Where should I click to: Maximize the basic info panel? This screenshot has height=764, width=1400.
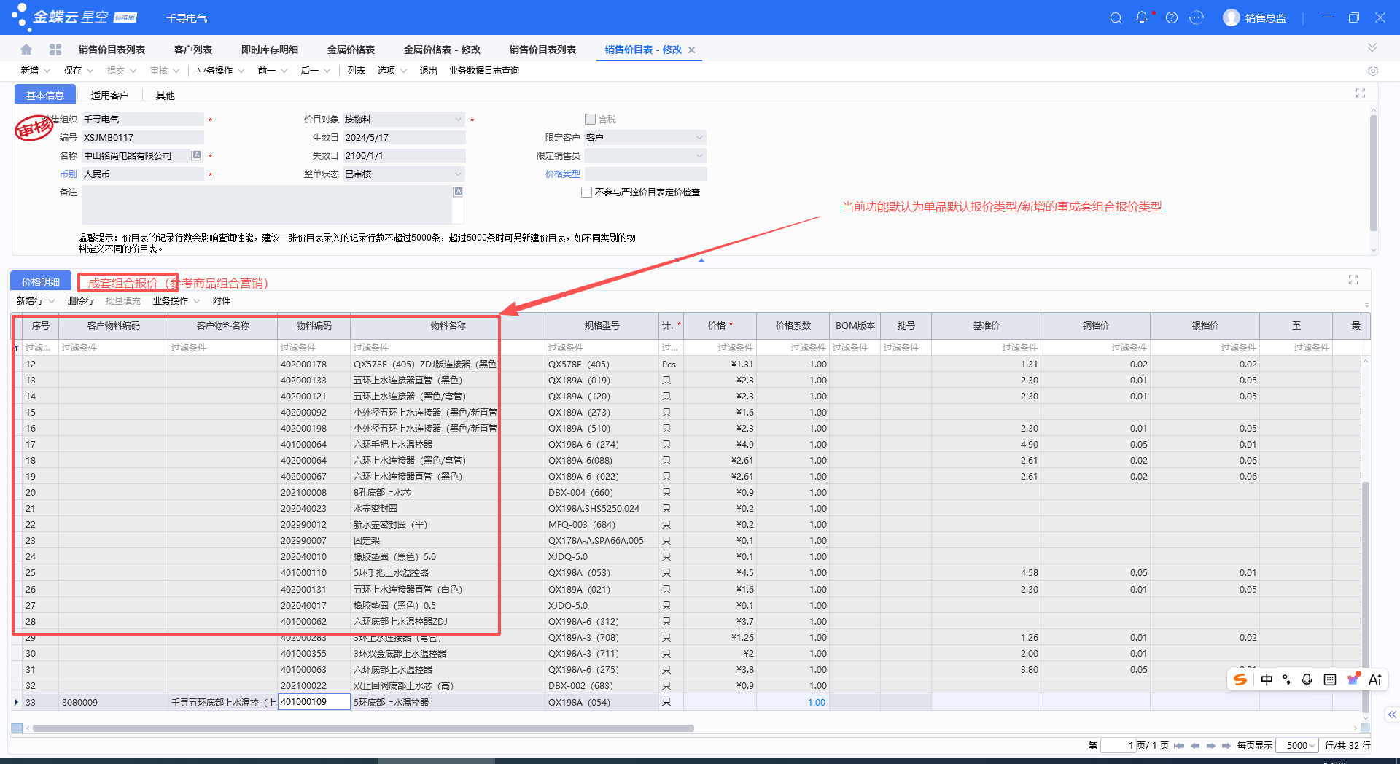point(1361,93)
